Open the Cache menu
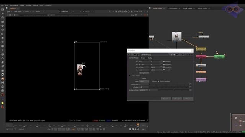The height and width of the screenshot is (137, 245). coord(36,5)
